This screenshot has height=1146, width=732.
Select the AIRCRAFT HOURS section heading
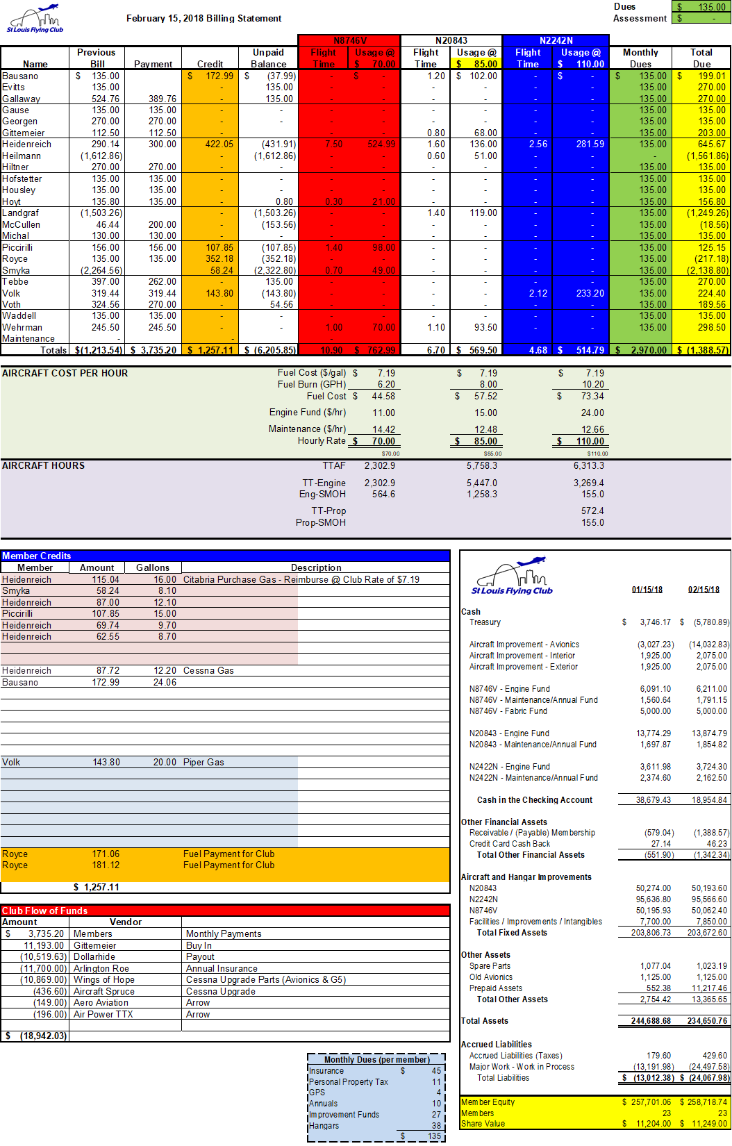coord(44,465)
